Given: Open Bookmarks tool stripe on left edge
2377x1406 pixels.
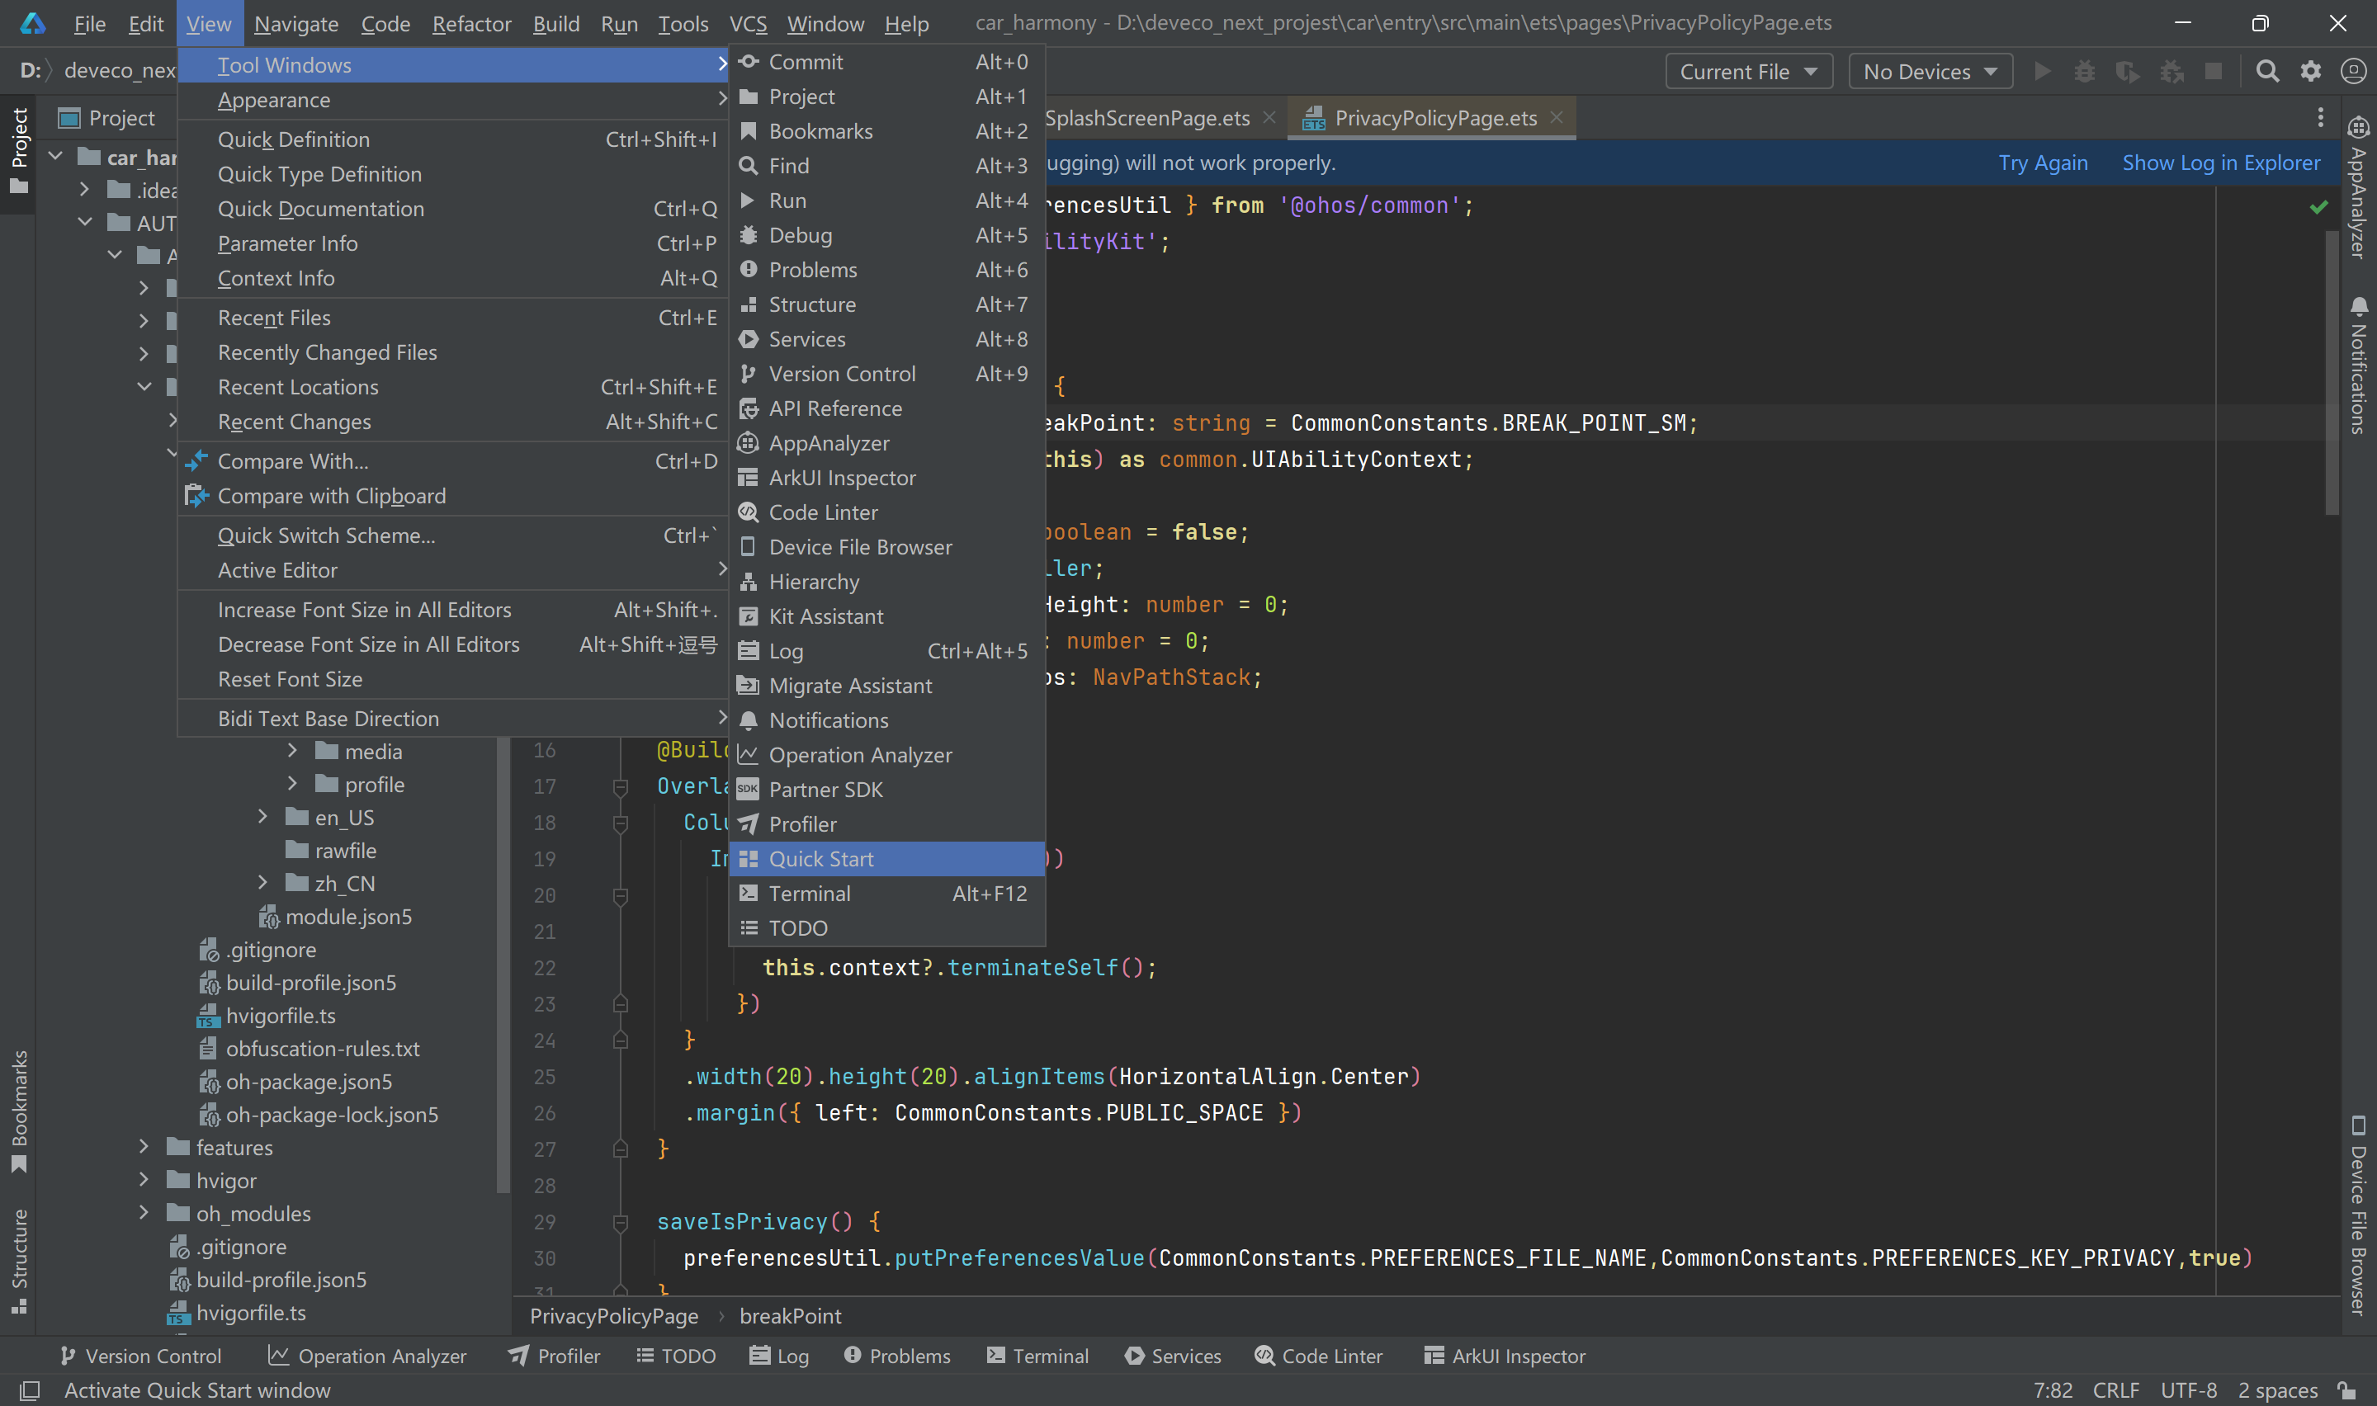Looking at the screenshot, I should point(19,1111).
